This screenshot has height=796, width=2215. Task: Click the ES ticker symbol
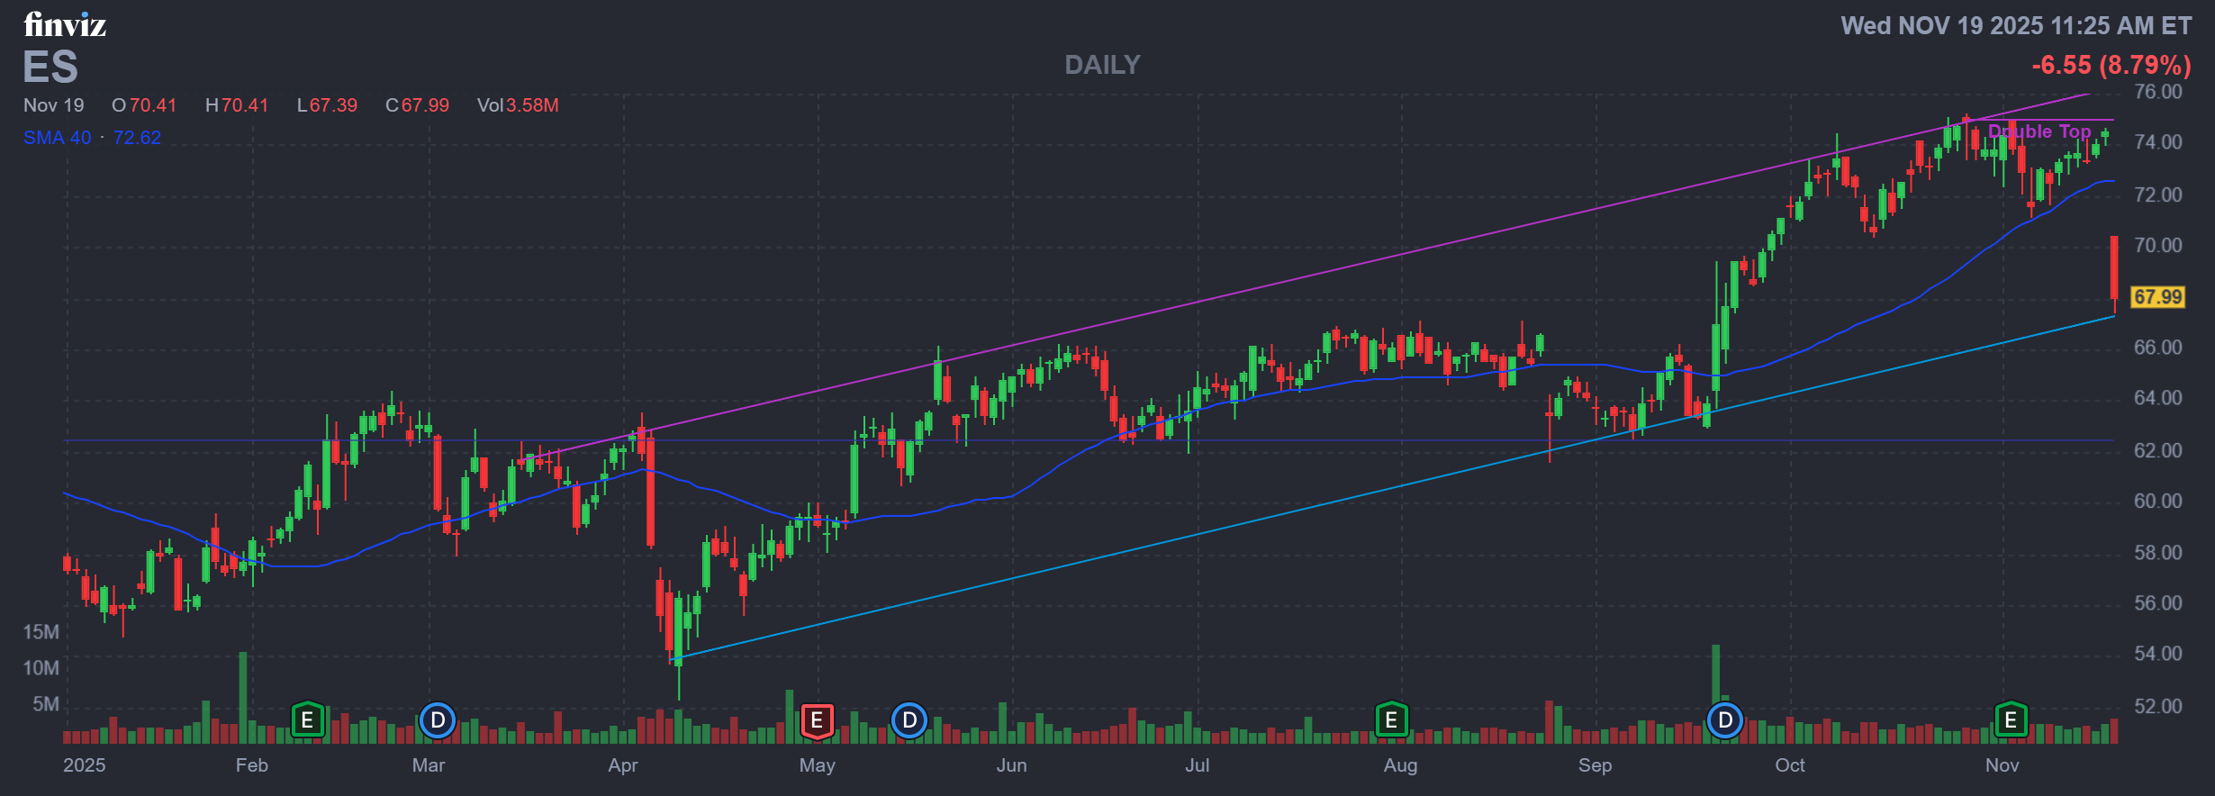point(50,68)
